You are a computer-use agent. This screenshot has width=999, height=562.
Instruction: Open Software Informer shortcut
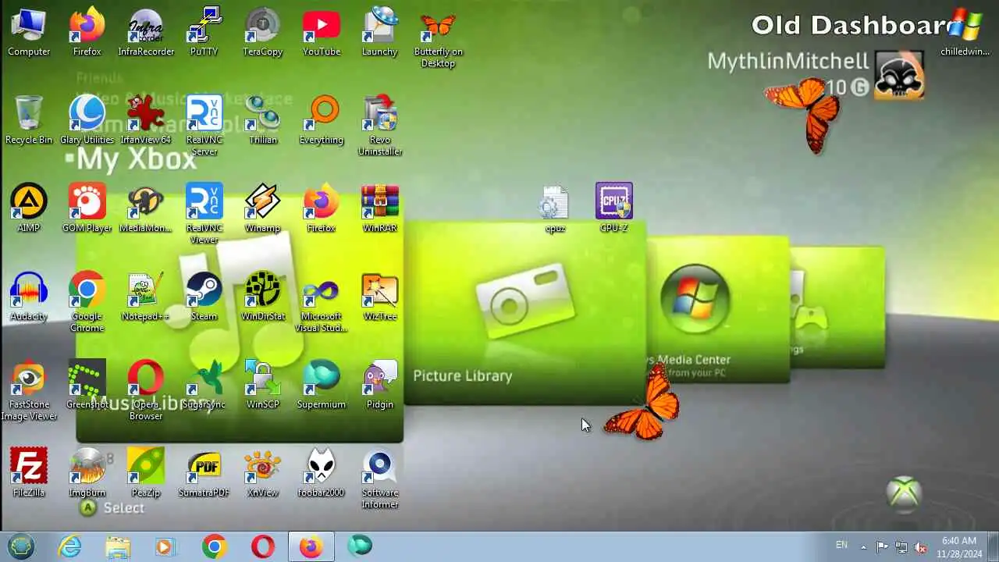coord(379,479)
